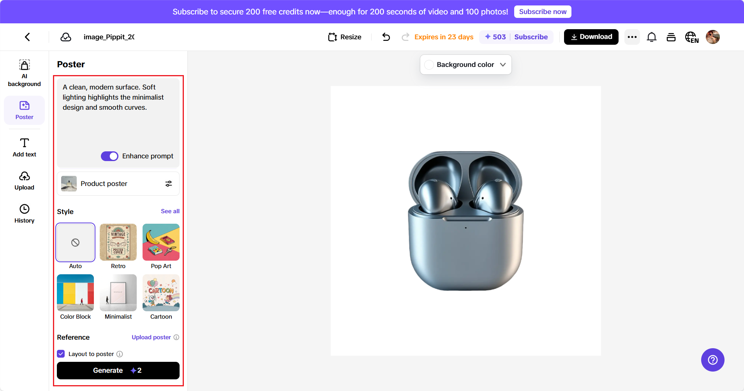This screenshot has height=391, width=744.
Task: Open the AI background tool
Action: point(24,73)
